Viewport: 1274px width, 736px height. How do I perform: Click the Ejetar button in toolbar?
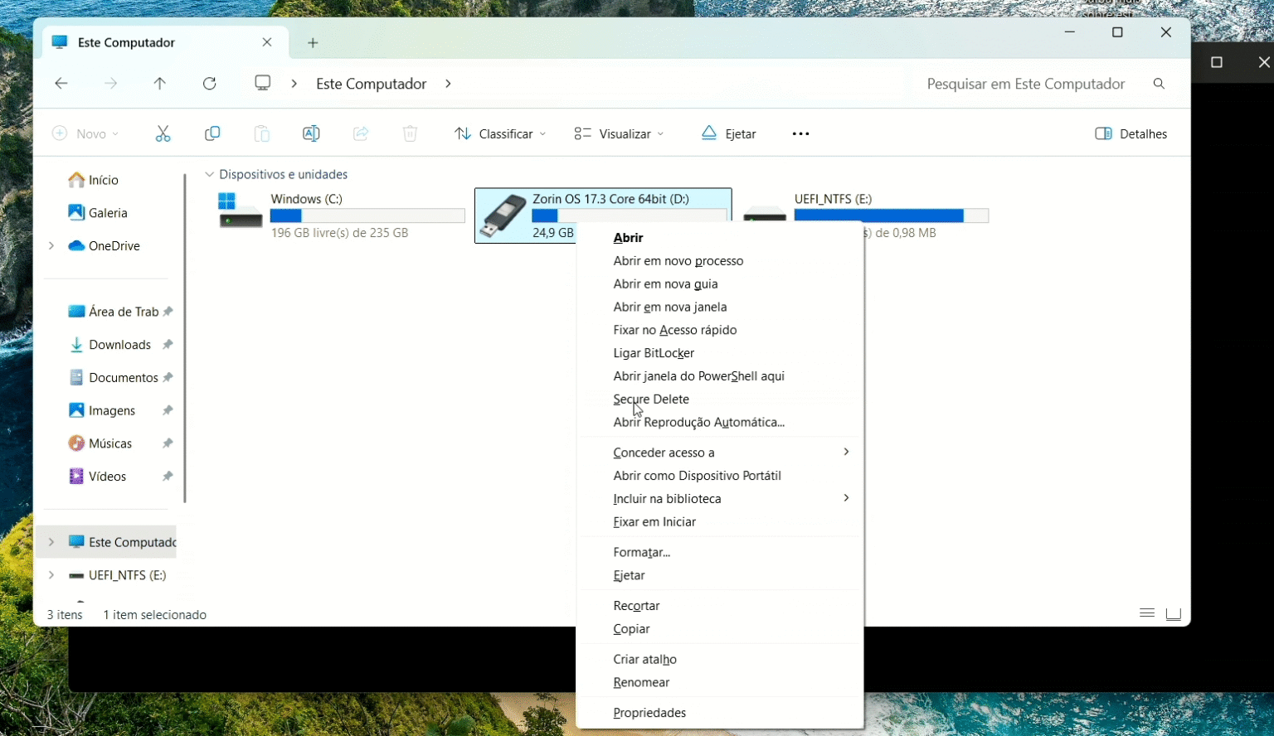click(x=729, y=133)
